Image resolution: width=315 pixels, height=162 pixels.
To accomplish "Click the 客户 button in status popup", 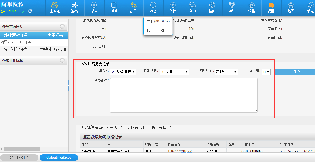I will click(164, 30).
